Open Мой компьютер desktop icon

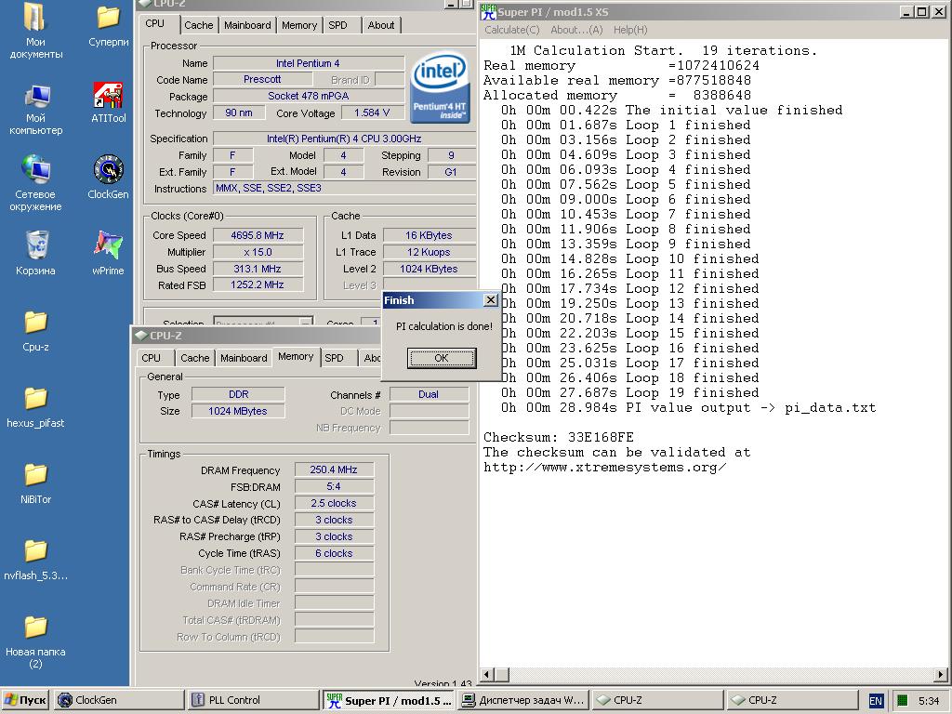pyautogui.click(x=35, y=110)
